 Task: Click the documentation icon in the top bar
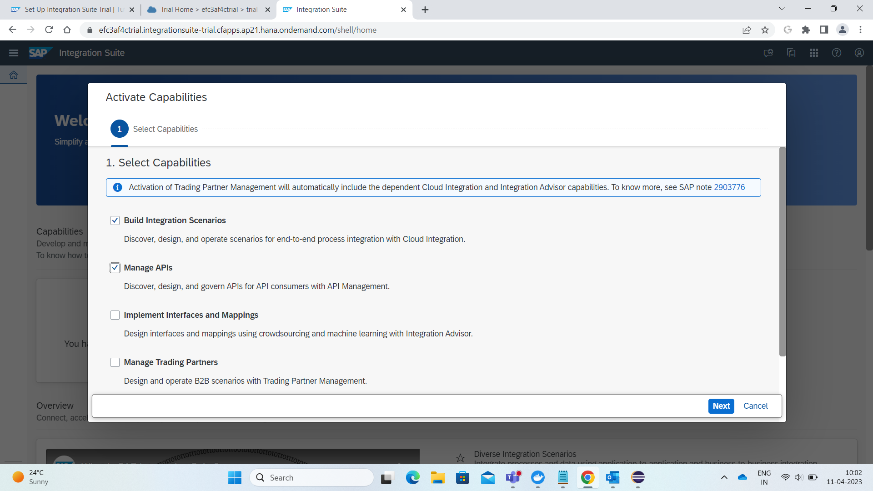pyautogui.click(x=791, y=53)
